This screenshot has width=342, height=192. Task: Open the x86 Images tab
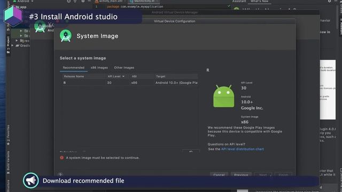pyautogui.click(x=99, y=68)
